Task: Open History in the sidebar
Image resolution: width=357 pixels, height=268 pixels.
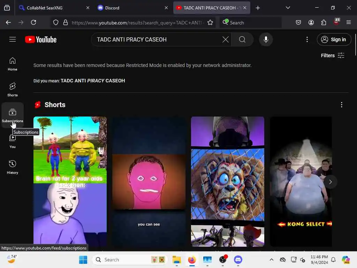Action: pyautogui.click(x=13, y=167)
